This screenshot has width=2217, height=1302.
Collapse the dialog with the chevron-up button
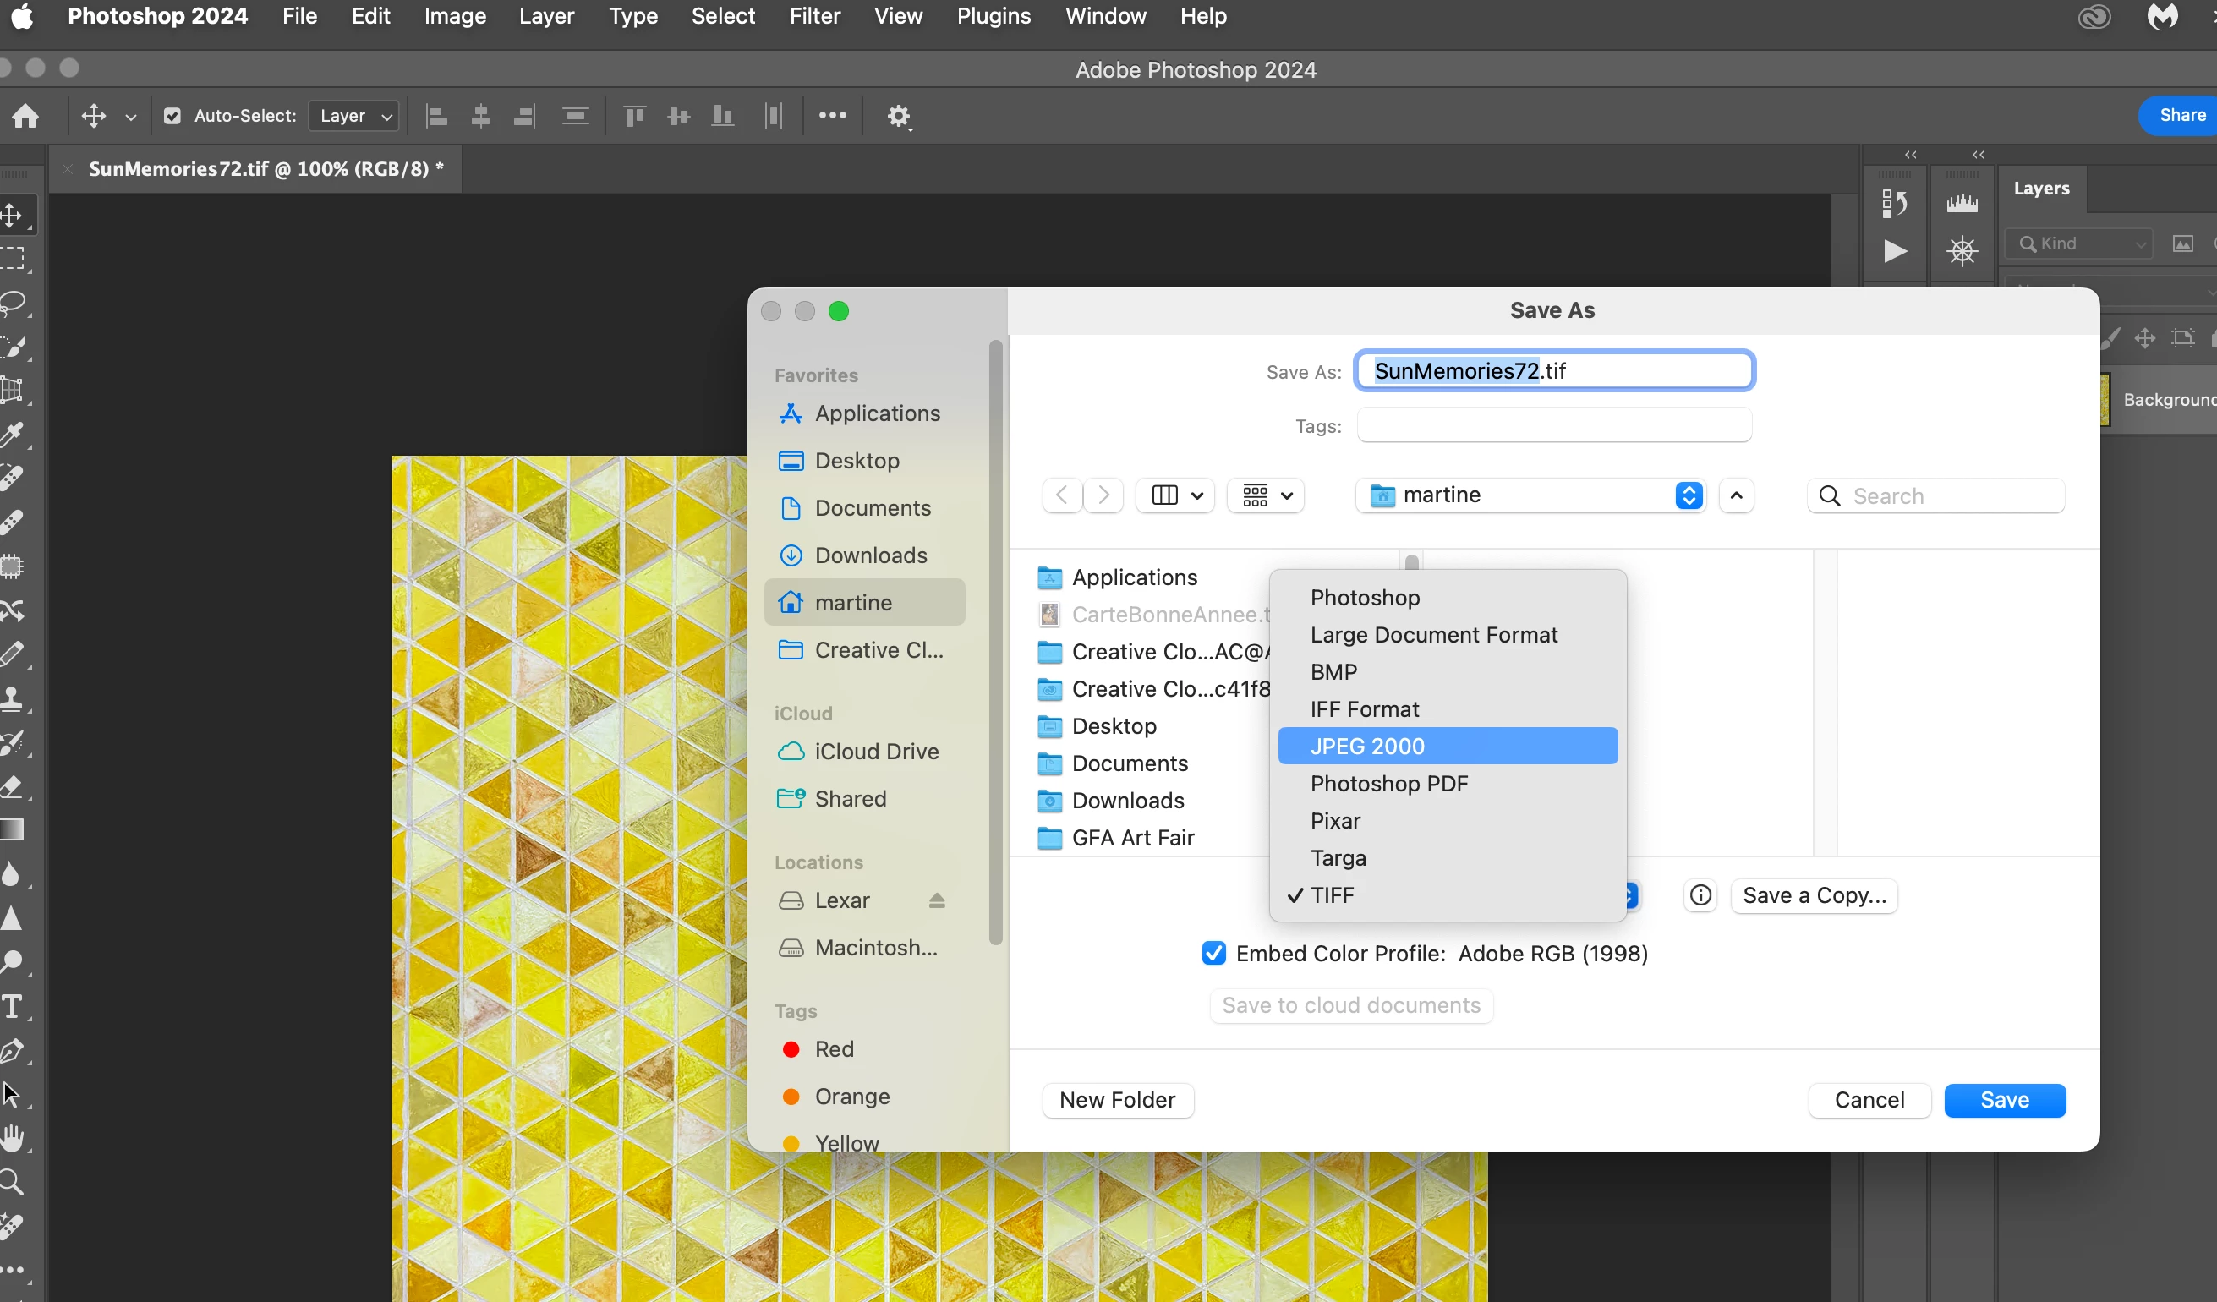(1736, 495)
